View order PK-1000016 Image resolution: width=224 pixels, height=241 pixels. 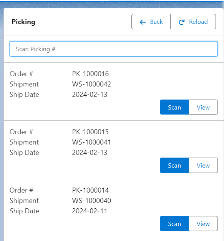point(203,107)
